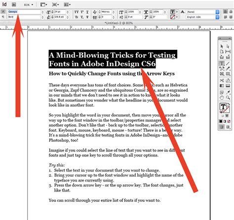234x220 pixels.
Task: Click the InDesign Id application icon
Action: [x=4, y=4]
